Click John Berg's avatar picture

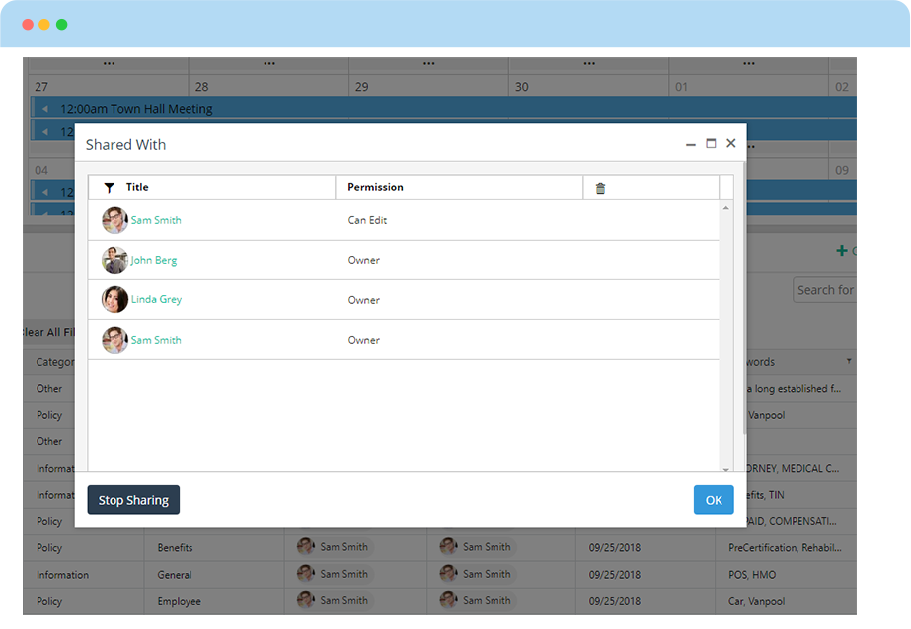coord(114,261)
